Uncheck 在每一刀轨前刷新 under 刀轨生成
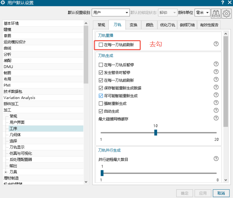Viewport: 233px width, 198px height. (x=101, y=80)
